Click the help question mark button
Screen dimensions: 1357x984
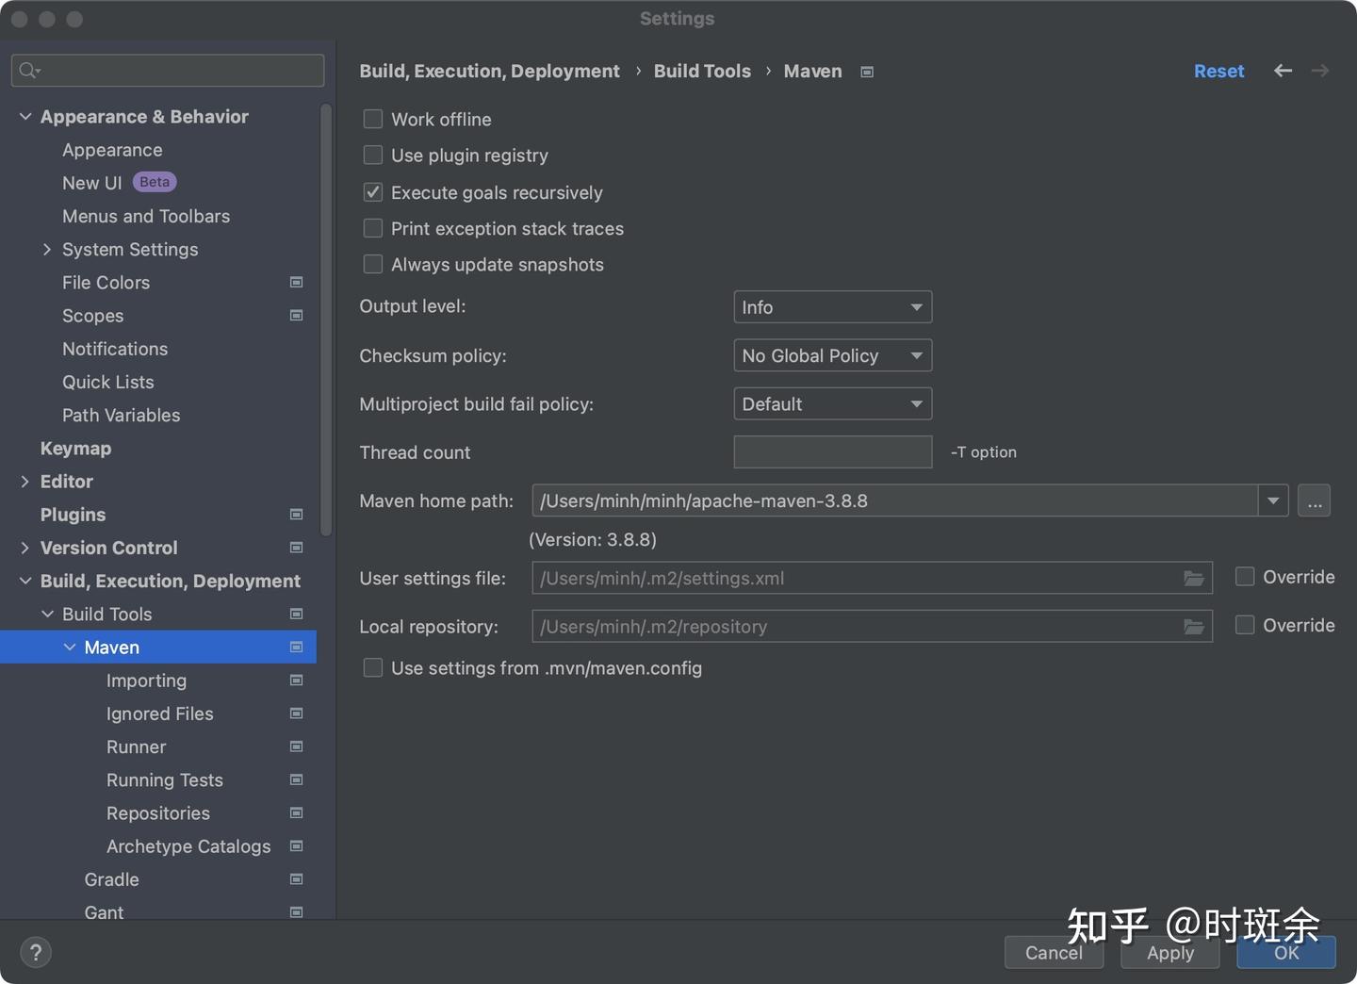(x=36, y=952)
